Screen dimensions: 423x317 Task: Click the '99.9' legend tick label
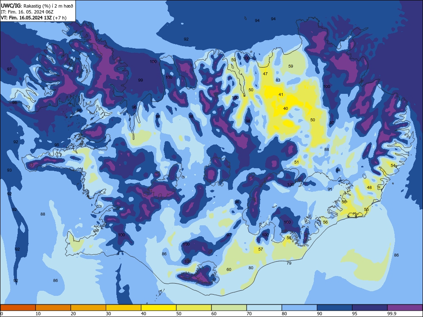tap(392, 314)
